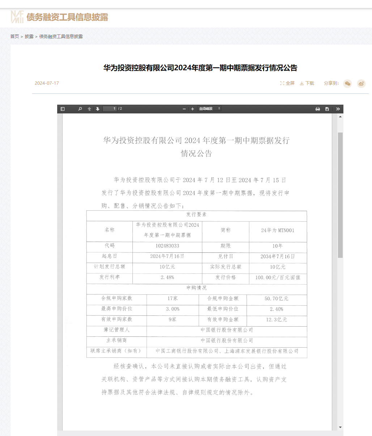Zoom out with minus button

184,109
